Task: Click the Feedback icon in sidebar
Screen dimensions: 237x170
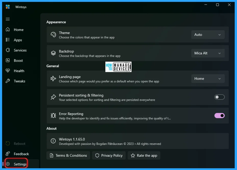Action: pyautogui.click(x=8, y=154)
